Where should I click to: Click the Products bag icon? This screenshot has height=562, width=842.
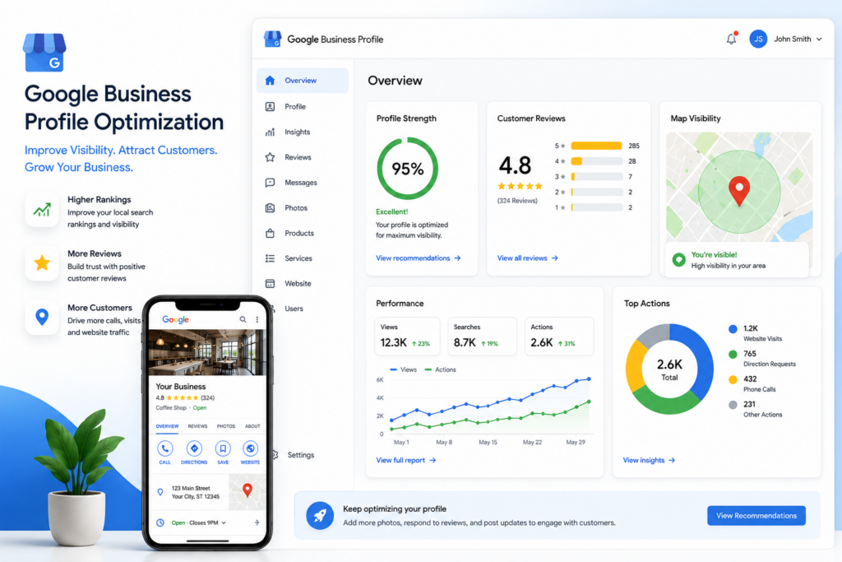270,233
